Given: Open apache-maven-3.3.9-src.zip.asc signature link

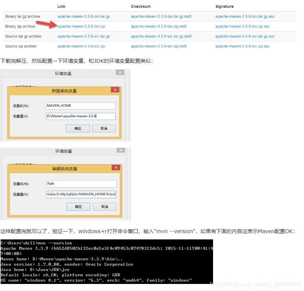Looking at the screenshot, I should tap(242, 46).
